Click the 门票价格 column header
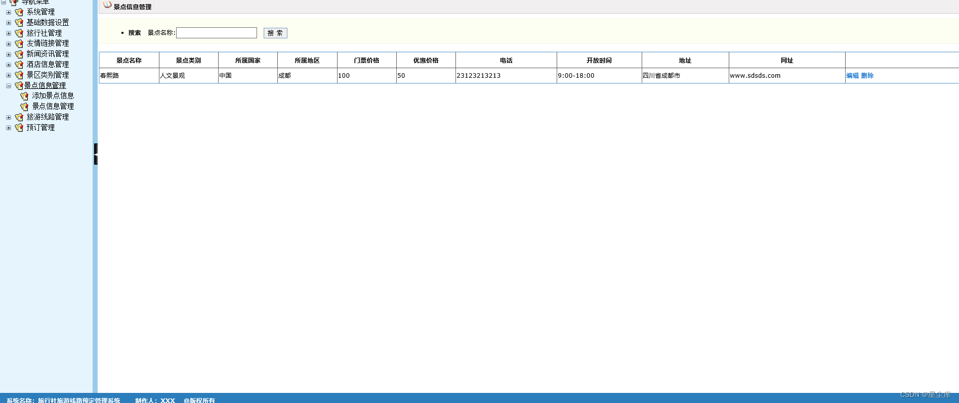 point(366,60)
